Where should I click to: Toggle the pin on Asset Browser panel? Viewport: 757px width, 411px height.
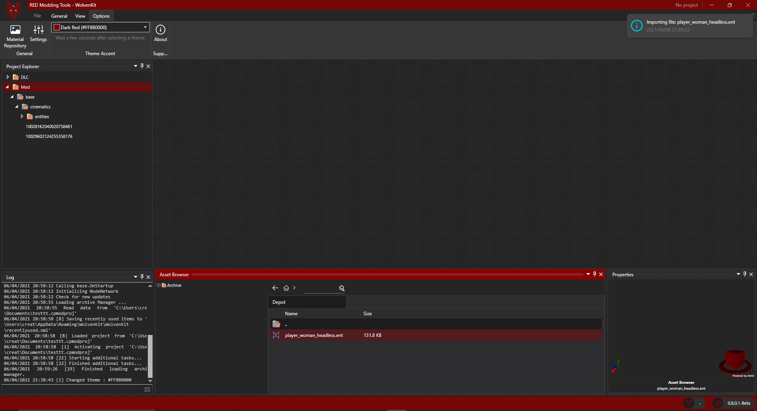tap(595, 274)
